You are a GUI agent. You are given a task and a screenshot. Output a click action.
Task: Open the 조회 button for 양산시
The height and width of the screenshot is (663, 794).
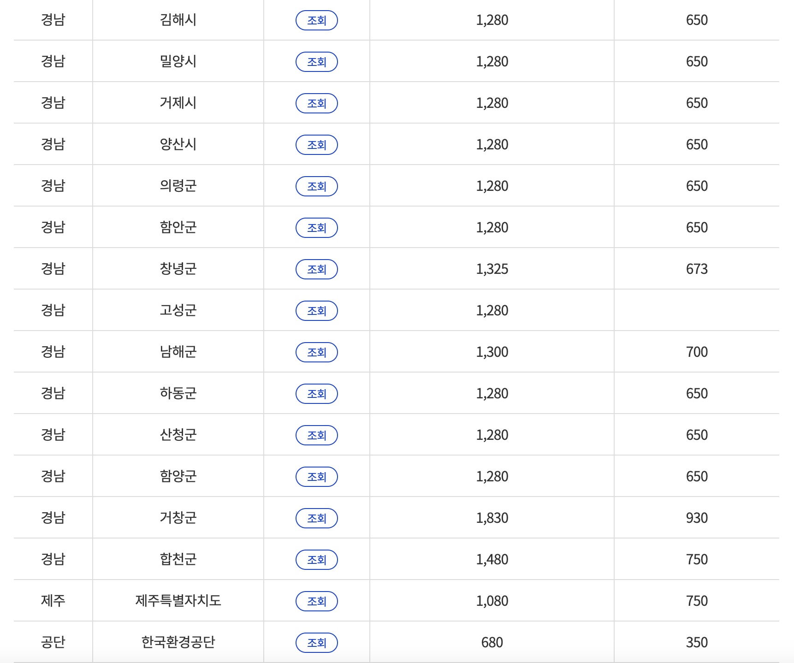pyautogui.click(x=317, y=145)
